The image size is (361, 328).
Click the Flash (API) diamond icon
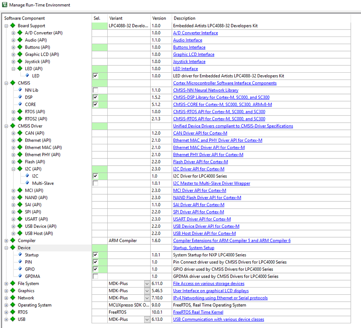point(20,161)
